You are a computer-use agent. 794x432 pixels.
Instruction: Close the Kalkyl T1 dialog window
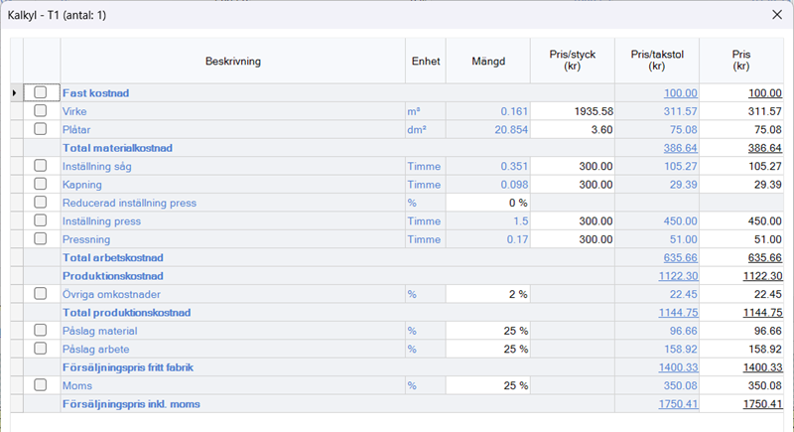pyautogui.click(x=775, y=15)
